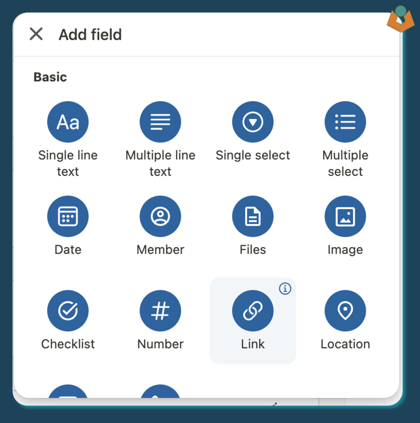This screenshot has height=423, width=420.
Task: Pick the Multiple select list icon
Action: (345, 122)
